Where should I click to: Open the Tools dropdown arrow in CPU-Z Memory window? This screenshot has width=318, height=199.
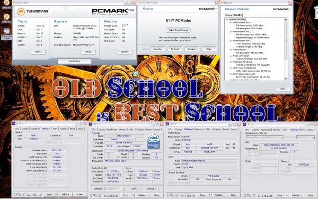point(56,195)
